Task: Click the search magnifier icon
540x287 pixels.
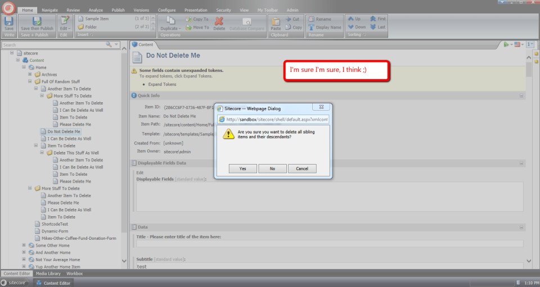Action: (x=109, y=45)
